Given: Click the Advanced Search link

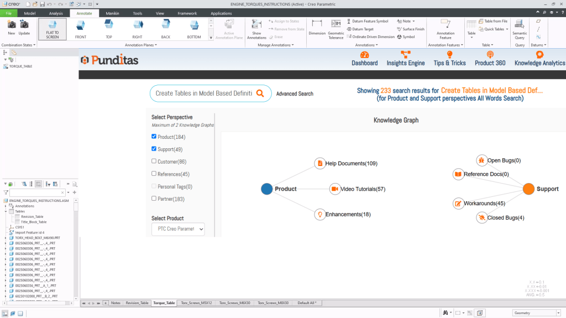Looking at the screenshot, I should [295, 94].
